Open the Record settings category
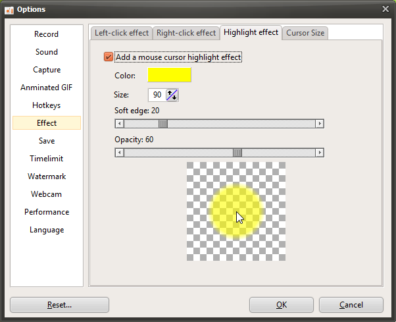396x322 pixels. pyautogui.click(x=47, y=34)
